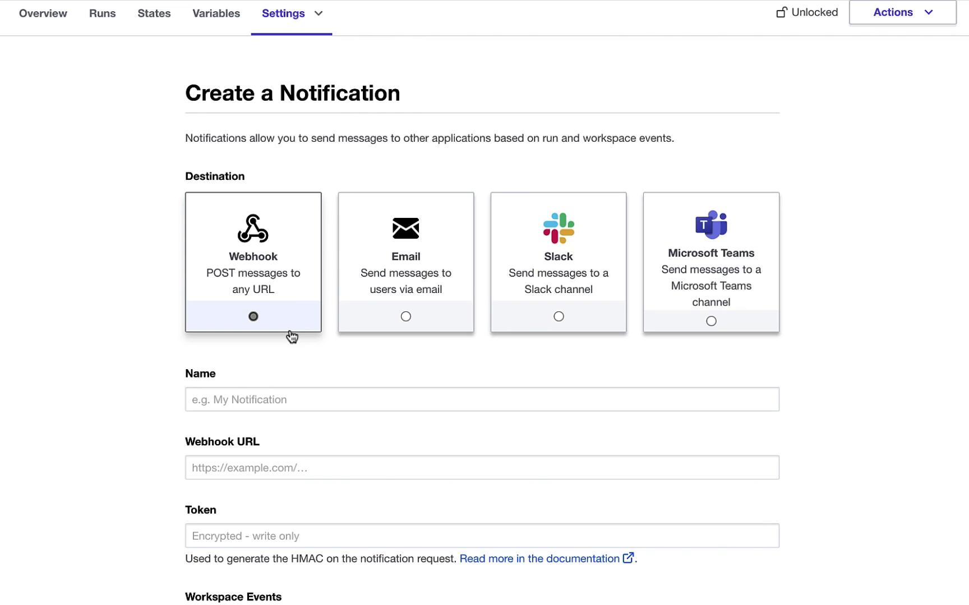Open the Actions dropdown menu
This screenshot has height=605, width=969.
[x=902, y=12]
